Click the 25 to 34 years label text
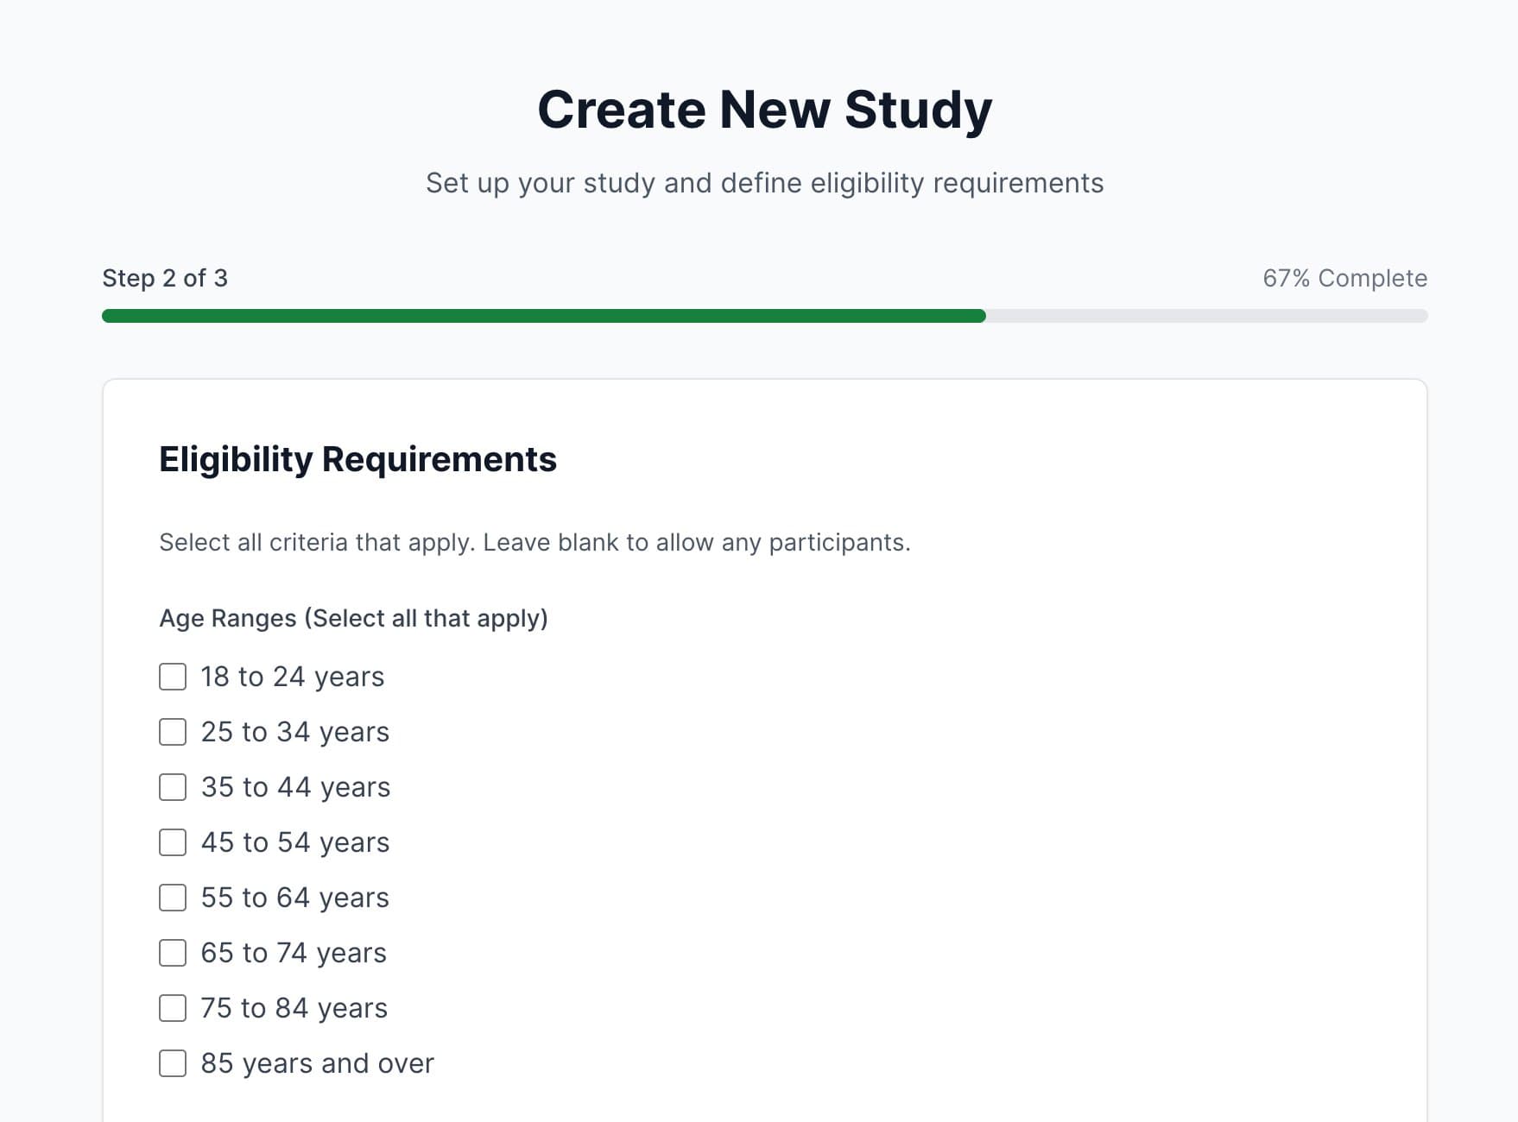The width and height of the screenshot is (1518, 1122). (x=294, y=733)
